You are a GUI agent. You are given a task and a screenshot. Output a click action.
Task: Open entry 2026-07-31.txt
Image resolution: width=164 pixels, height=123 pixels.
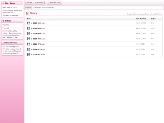coord(94,44)
